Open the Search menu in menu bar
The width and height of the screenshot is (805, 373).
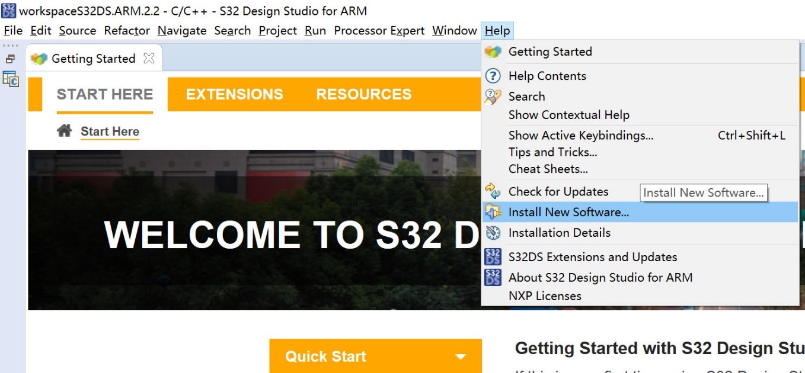232,30
